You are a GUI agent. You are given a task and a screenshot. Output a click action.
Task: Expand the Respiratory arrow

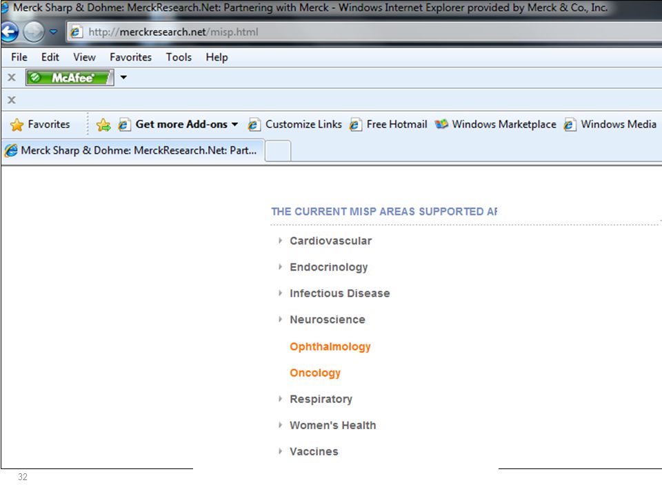point(280,399)
